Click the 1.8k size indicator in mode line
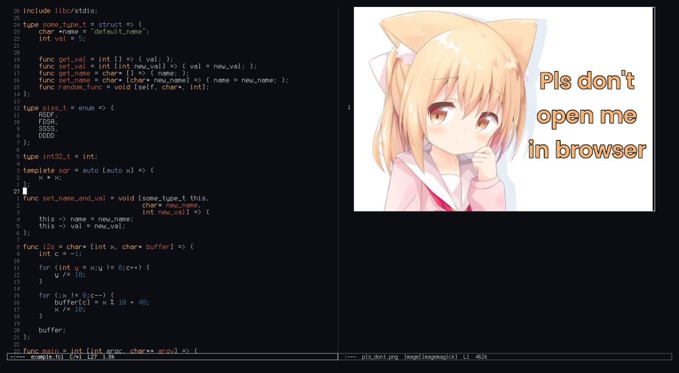Image resolution: width=679 pixels, height=373 pixels. point(108,357)
